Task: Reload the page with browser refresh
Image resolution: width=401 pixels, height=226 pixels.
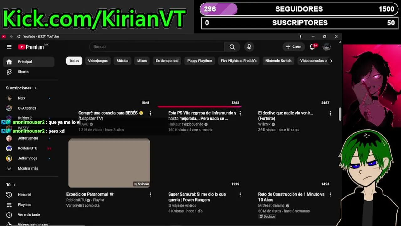Action: [19, 37]
